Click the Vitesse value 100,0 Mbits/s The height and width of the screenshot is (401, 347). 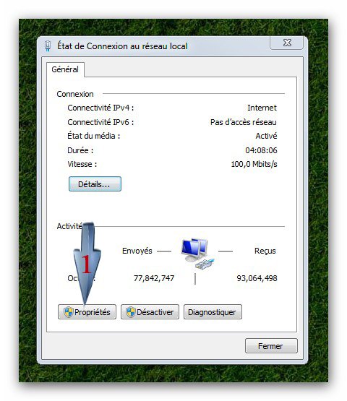[254, 164]
